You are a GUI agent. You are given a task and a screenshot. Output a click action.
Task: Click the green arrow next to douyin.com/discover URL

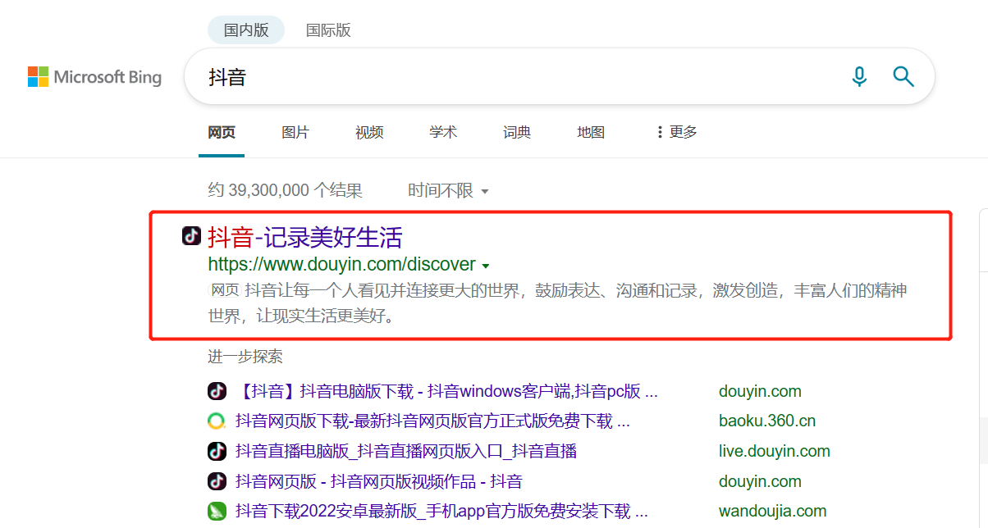(x=486, y=266)
